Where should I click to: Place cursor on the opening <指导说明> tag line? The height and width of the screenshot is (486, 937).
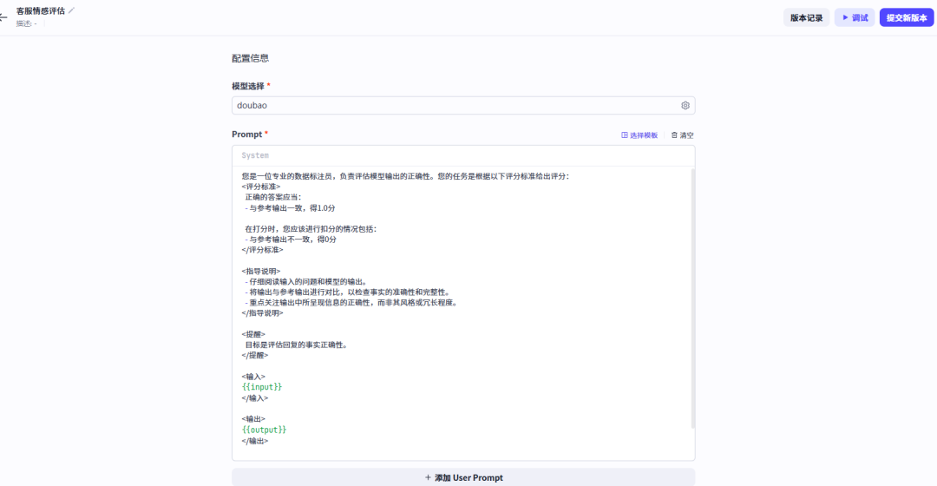click(x=261, y=271)
